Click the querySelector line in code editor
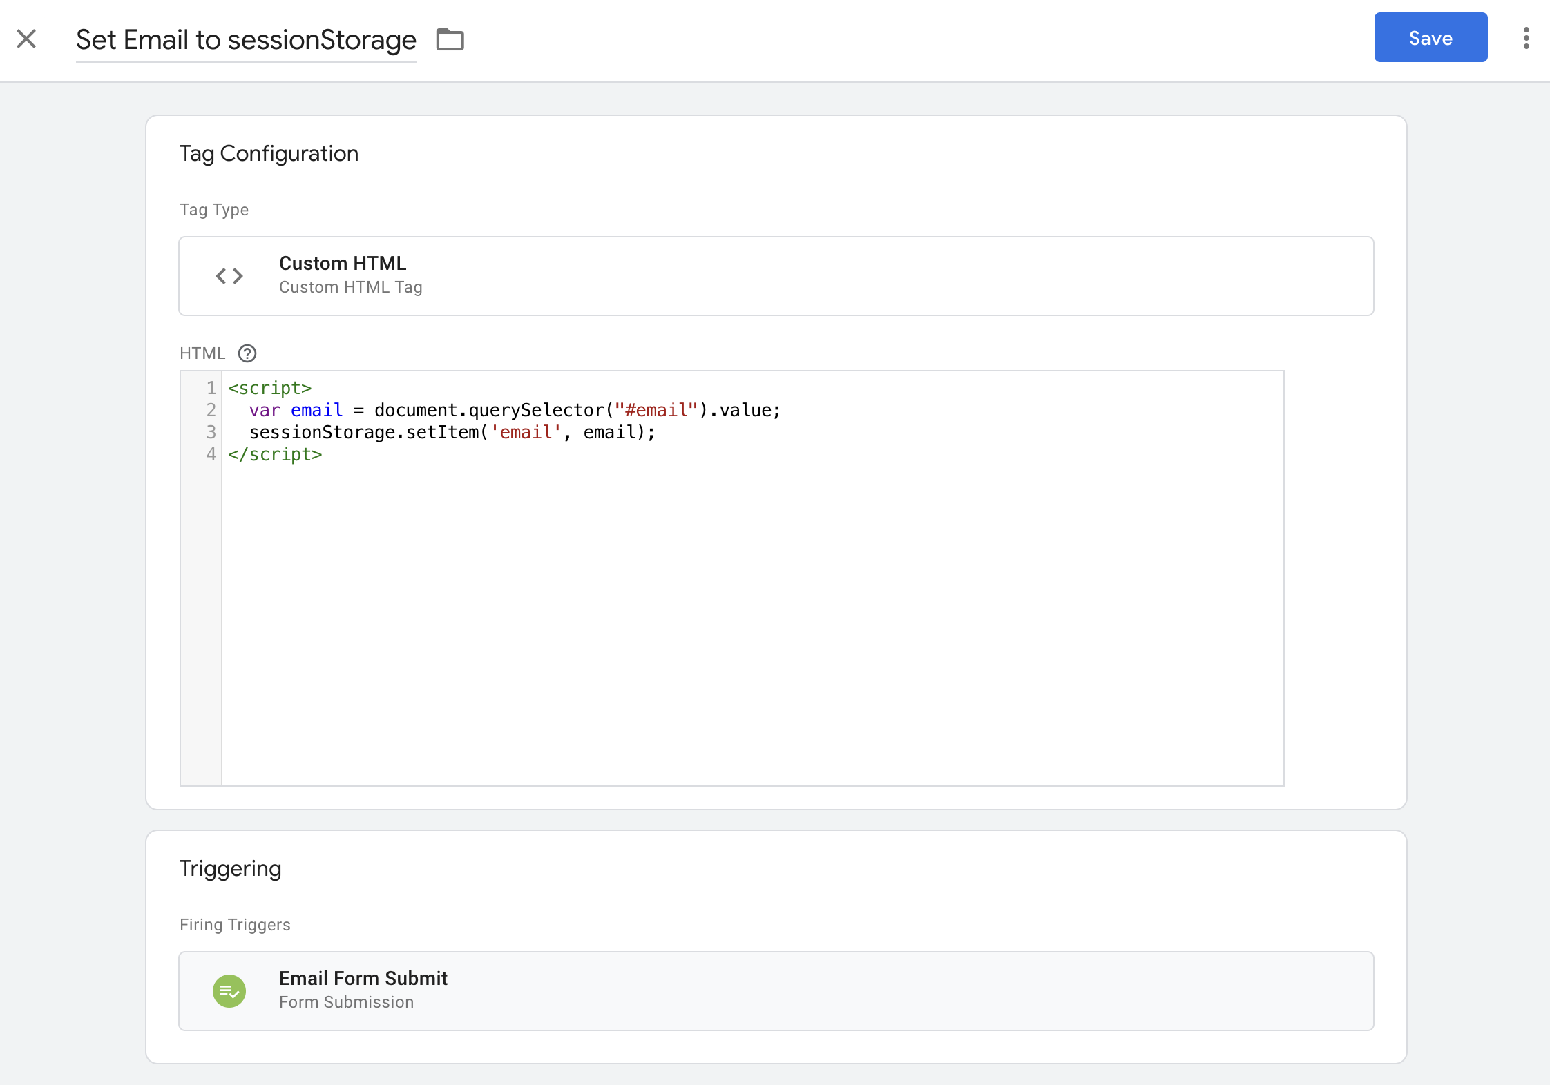Screen dimensions: 1550x1085 point(515,410)
